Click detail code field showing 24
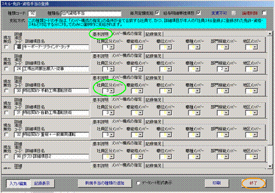275x193 pixels. coord(18,69)
